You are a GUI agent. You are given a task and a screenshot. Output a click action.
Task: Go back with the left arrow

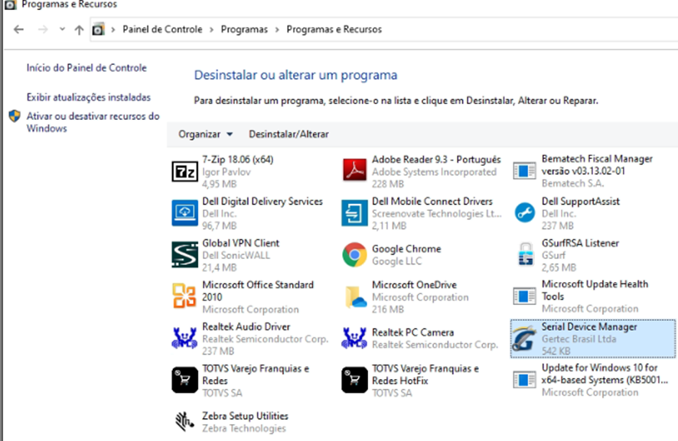(18, 29)
